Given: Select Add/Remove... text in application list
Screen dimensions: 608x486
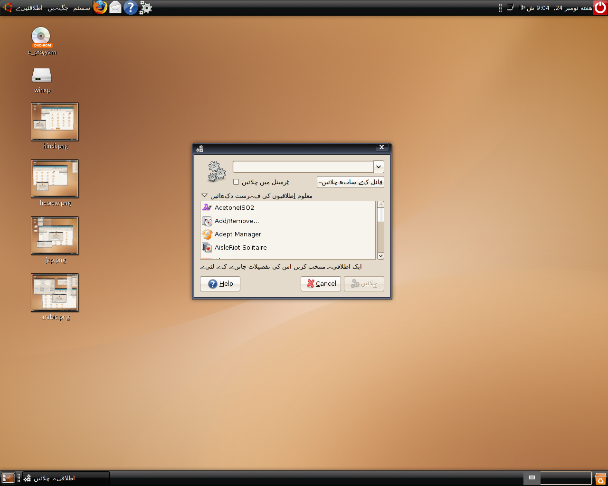Looking at the screenshot, I should coord(237,221).
